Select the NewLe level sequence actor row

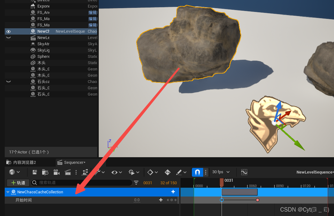coord(51,38)
